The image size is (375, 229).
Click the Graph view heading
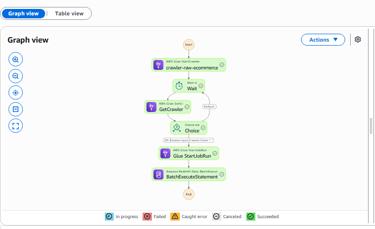pyautogui.click(x=28, y=40)
